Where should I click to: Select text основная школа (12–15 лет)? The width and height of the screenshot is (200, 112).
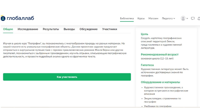point(157,58)
